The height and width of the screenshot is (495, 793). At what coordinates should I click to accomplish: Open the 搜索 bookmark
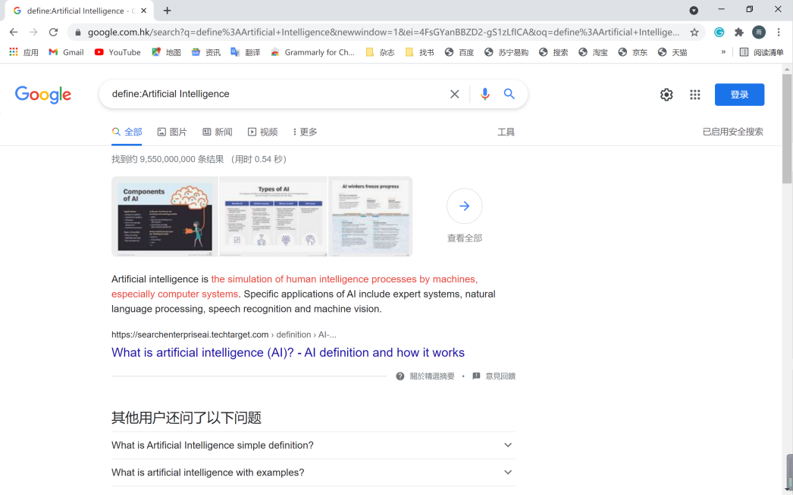[553, 52]
